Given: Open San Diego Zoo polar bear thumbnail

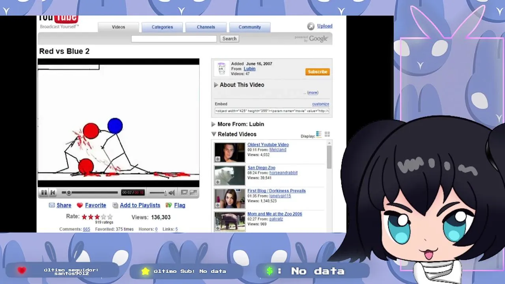Looking at the screenshot, I should point(230,175).
